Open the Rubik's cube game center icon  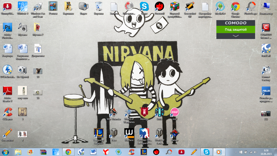[175, 10]
